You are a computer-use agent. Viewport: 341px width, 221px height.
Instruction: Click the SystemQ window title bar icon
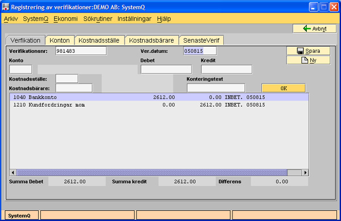6,7
